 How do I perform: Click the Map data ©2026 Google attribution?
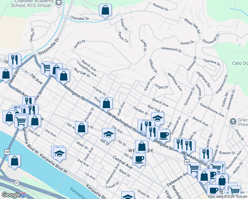click(x=227, y=197)
